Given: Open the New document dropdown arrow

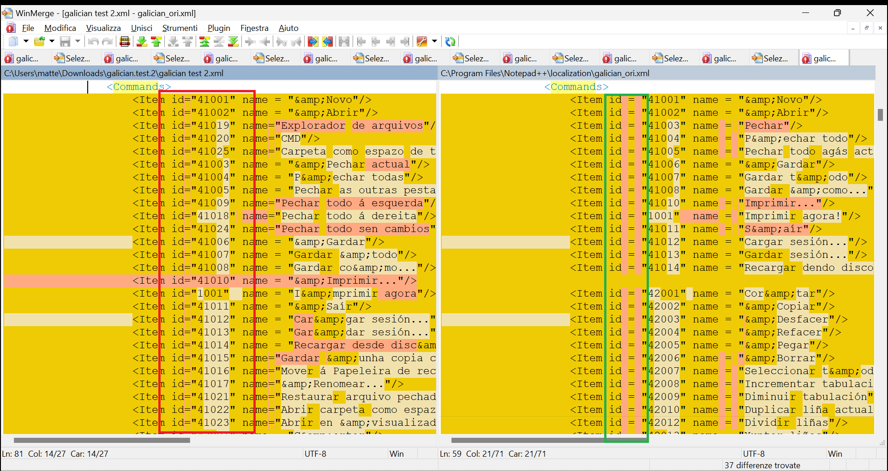Looking at the screenshot, I should click(x=26, y=42).
